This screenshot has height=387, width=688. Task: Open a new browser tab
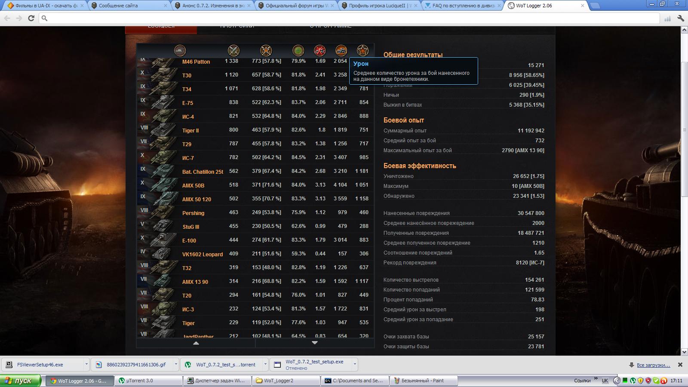point(595,6)
